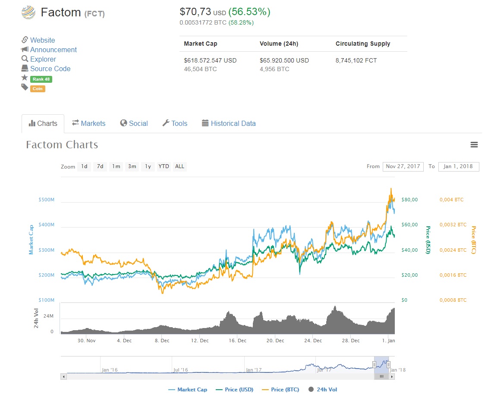The image size is (488, 397).
Task: Set chart zoom to YTD
Action: coord(164,166)
